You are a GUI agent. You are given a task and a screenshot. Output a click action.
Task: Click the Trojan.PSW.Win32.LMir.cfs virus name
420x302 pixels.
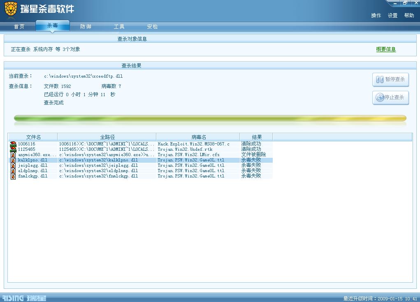pos(188,154)
